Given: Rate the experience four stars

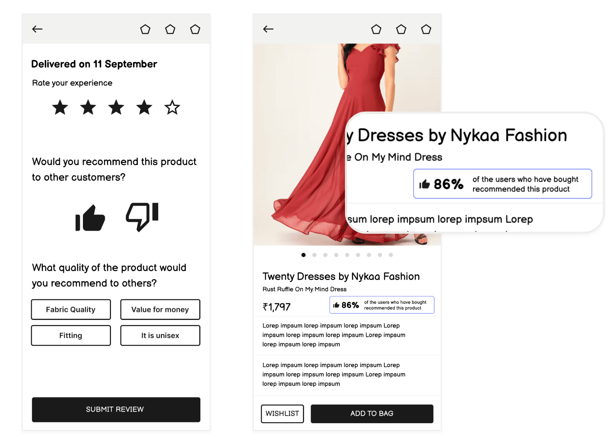Looking at the screenshot, I should pos(144,107).
